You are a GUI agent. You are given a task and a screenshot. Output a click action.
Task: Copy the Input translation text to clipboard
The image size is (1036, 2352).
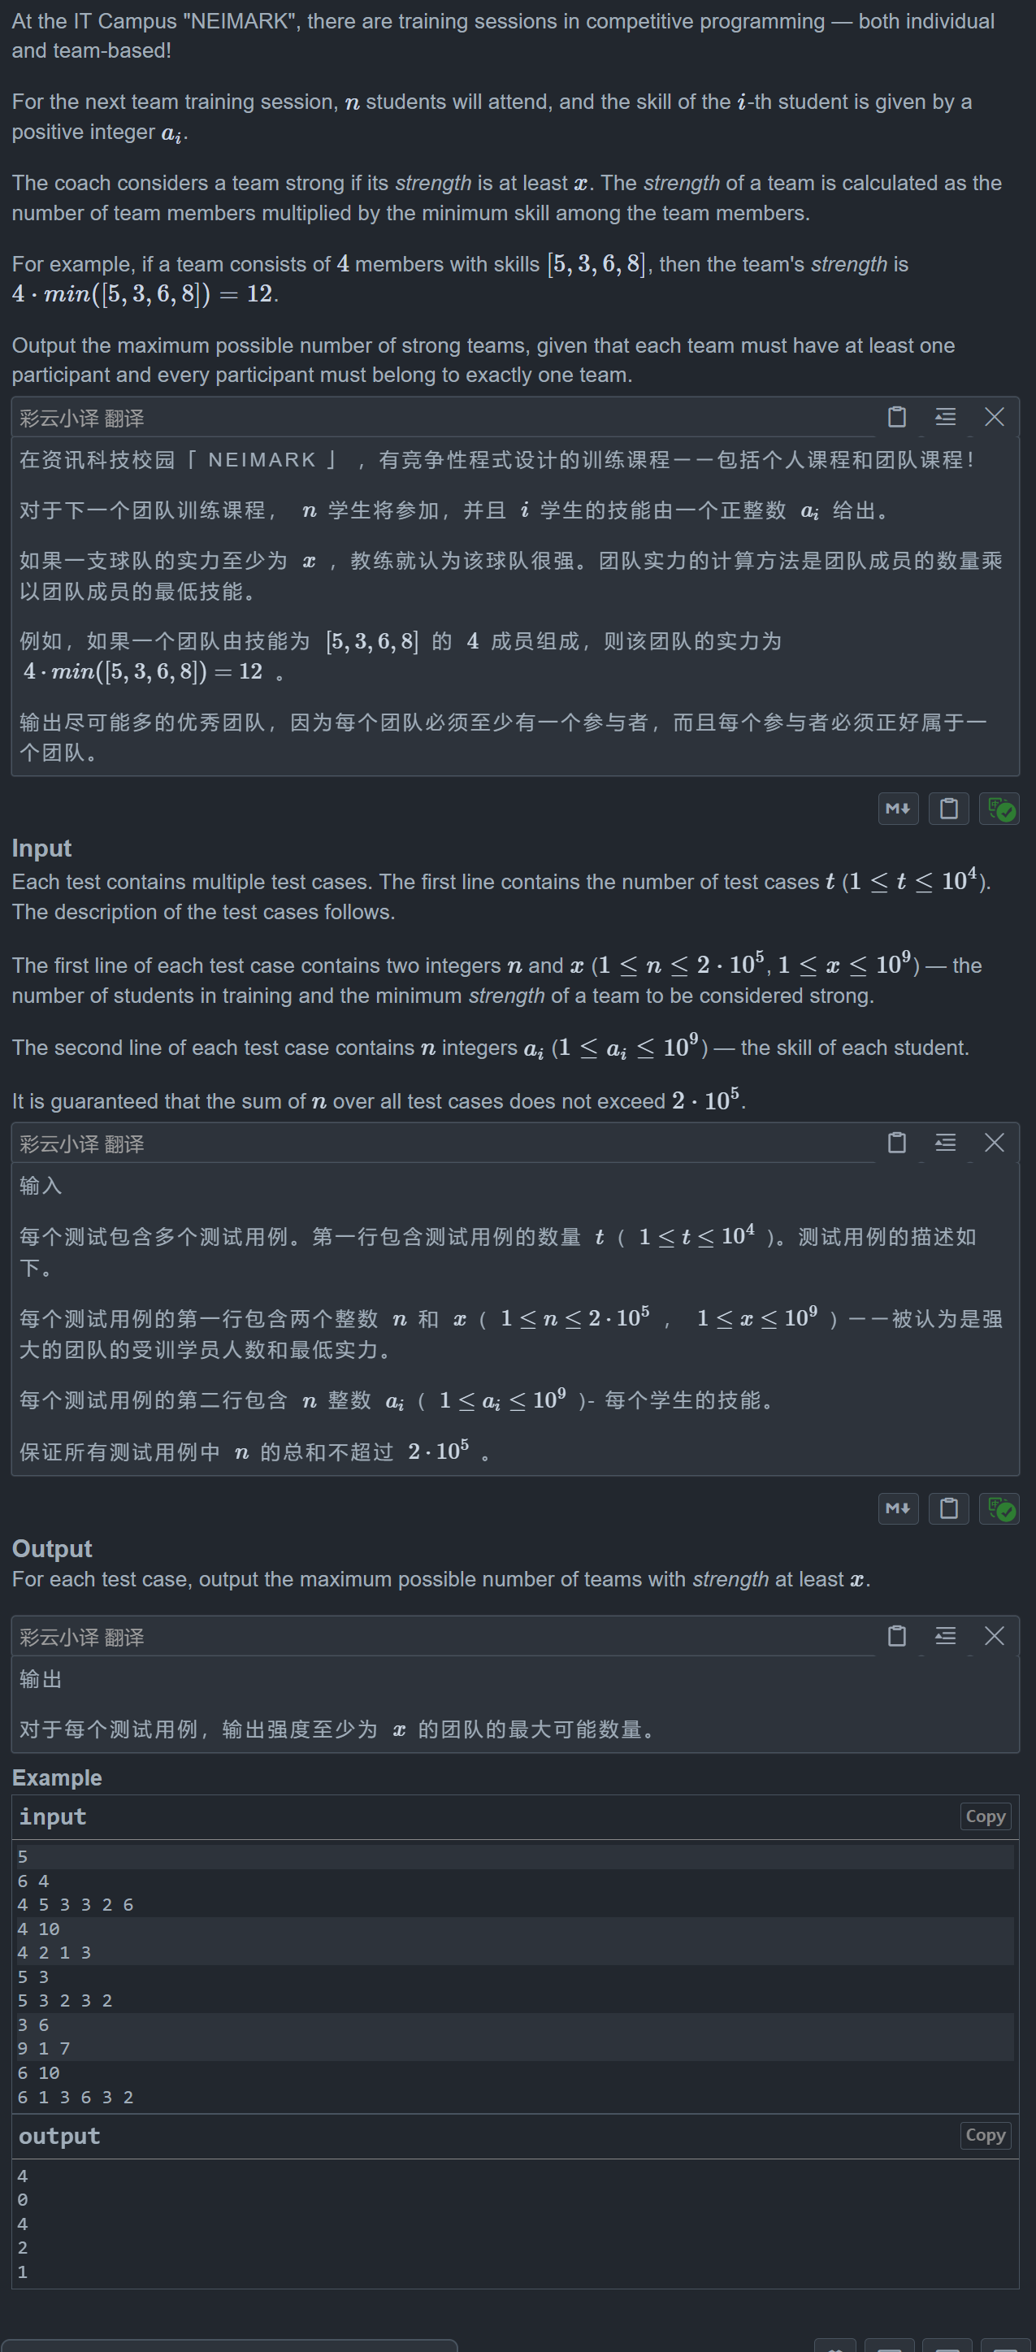tap(896, 1142)
